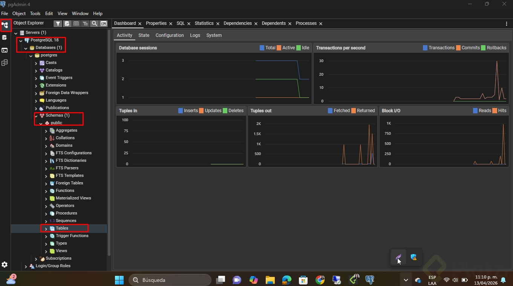Click the Commits orange legend swatch

[458, 48]
